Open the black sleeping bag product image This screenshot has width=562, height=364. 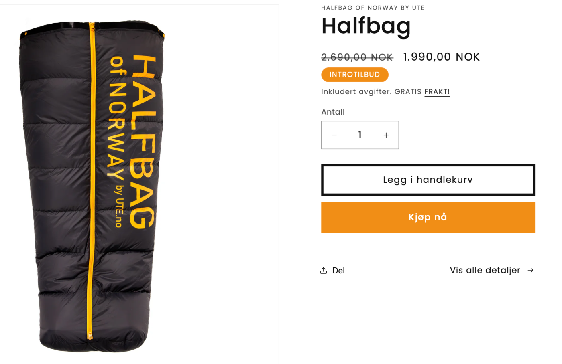point(92,186)
